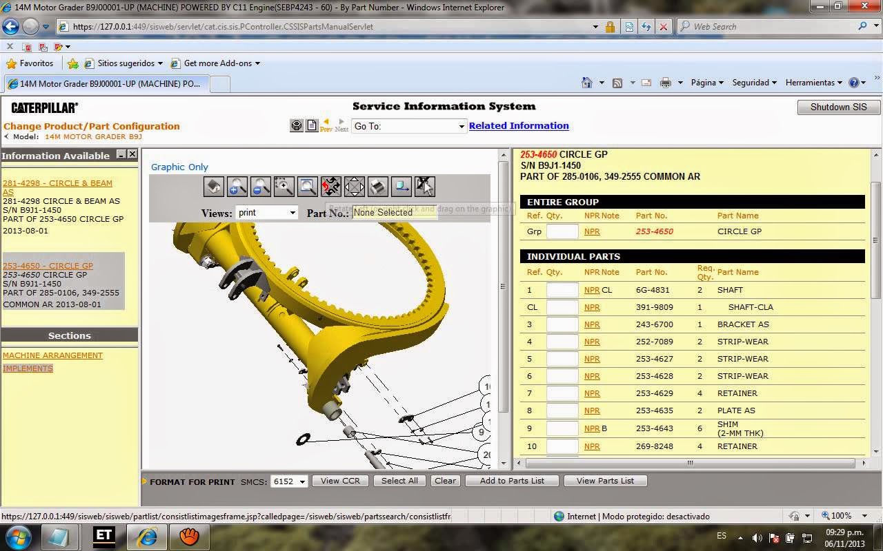
Task: Click Windows Start button
Action: [19, 536]
